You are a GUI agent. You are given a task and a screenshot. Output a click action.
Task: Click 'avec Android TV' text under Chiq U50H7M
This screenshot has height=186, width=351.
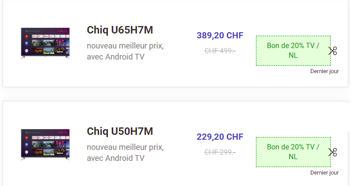pyautogui.click(x=115, y=158)
